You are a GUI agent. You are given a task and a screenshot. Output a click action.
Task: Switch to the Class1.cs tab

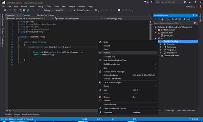click(x=26, y=15)
